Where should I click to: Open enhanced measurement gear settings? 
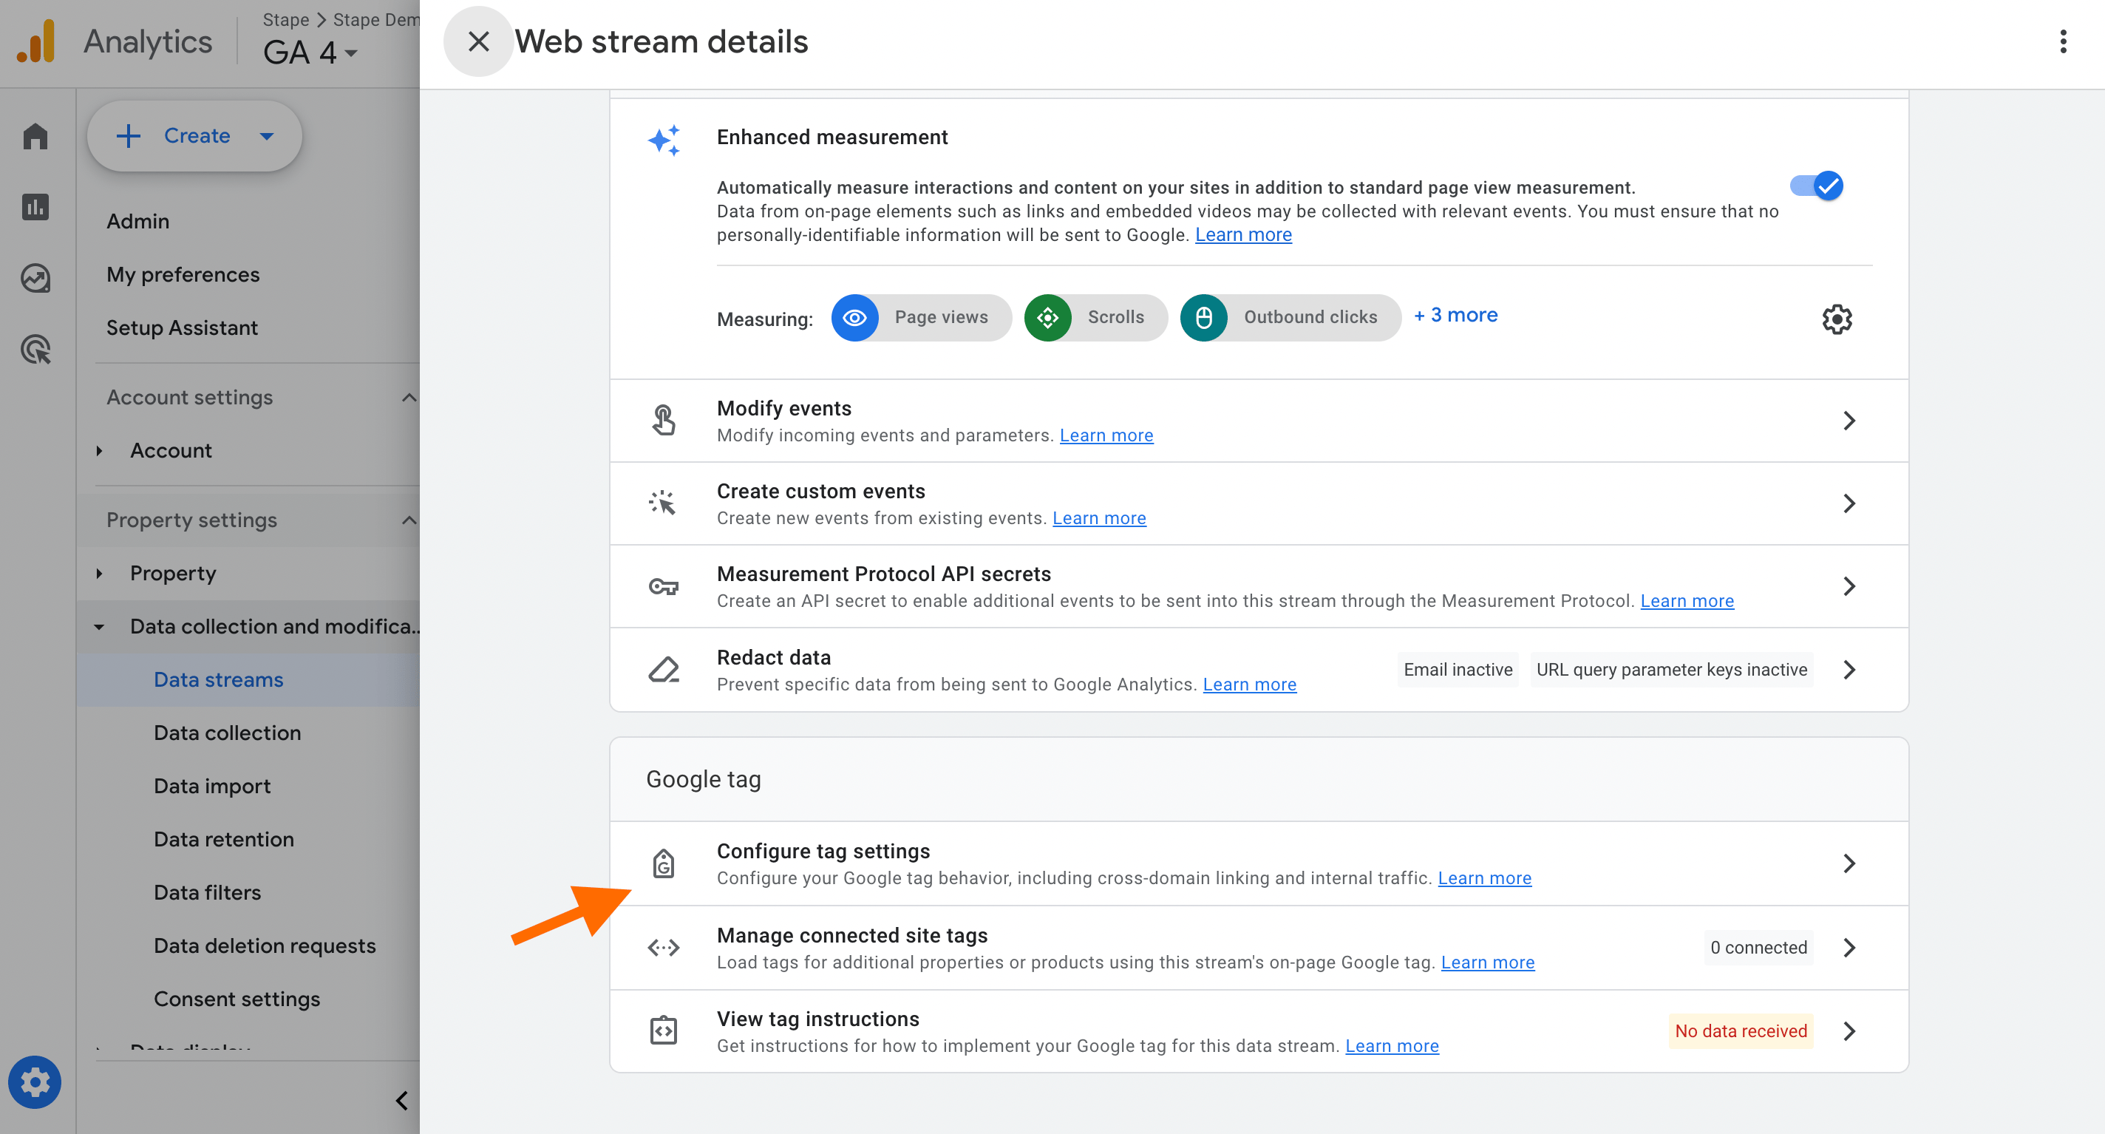[1836, 319]
